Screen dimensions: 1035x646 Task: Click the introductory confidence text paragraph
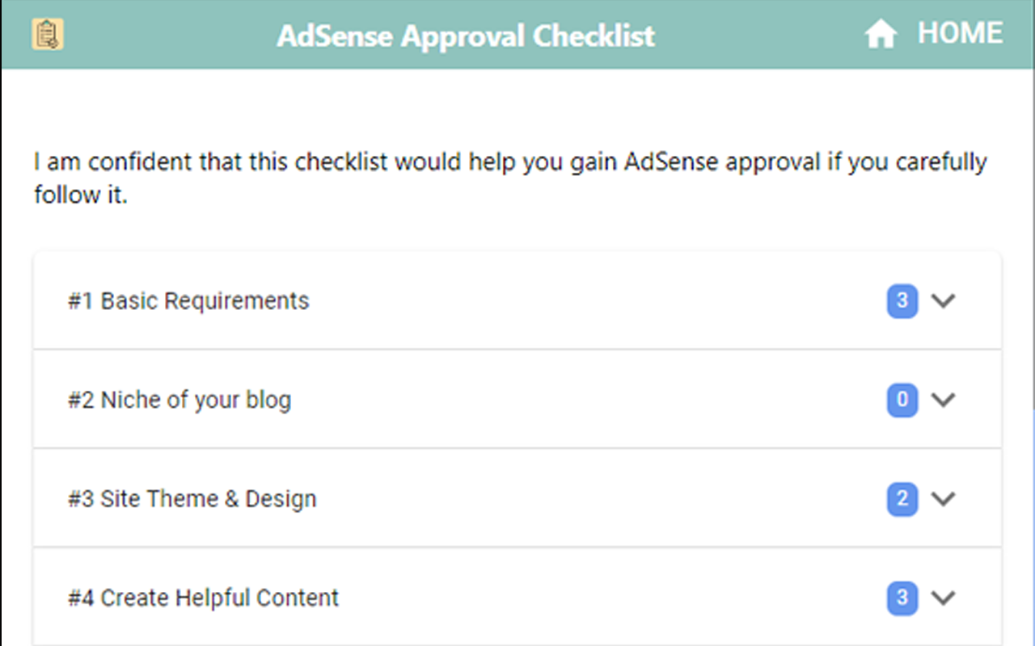coord(509,178)
